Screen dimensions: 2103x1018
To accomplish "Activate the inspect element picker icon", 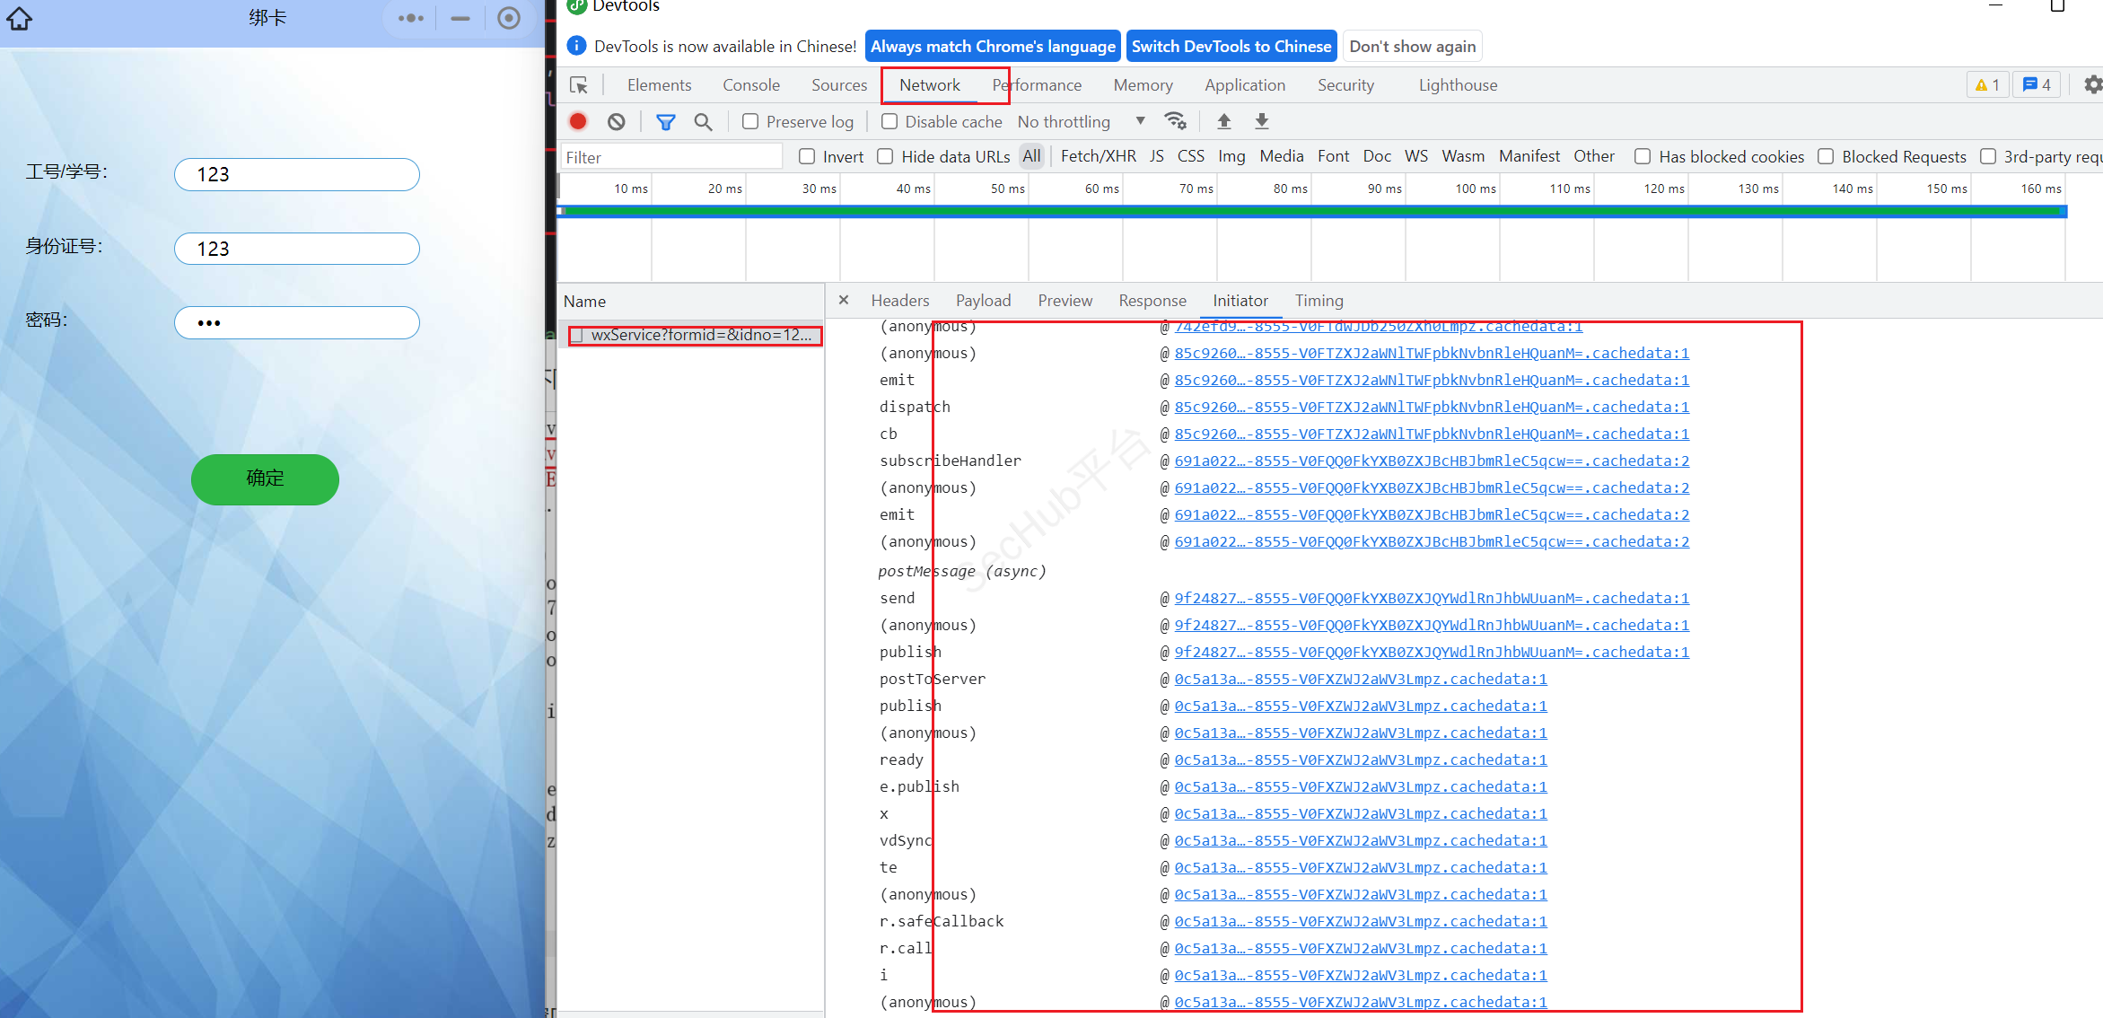I will [x=579, y=85].
